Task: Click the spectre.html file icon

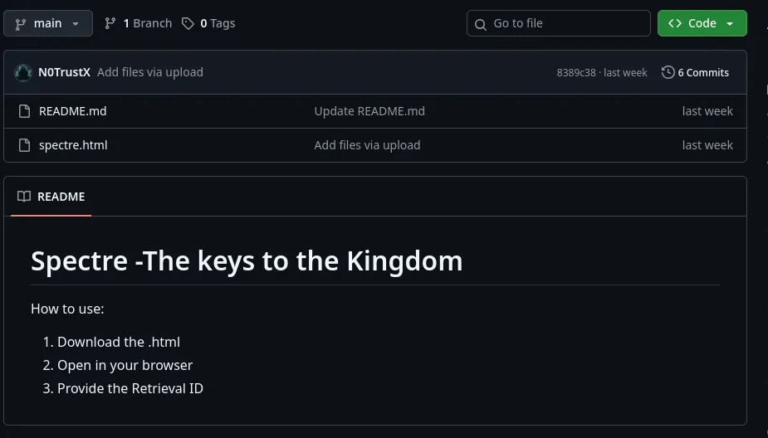Action: pyautogui.click(x=24, y=145)
